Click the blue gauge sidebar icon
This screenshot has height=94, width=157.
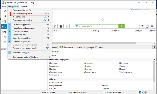pyautogui.click(x=5, y=11)
